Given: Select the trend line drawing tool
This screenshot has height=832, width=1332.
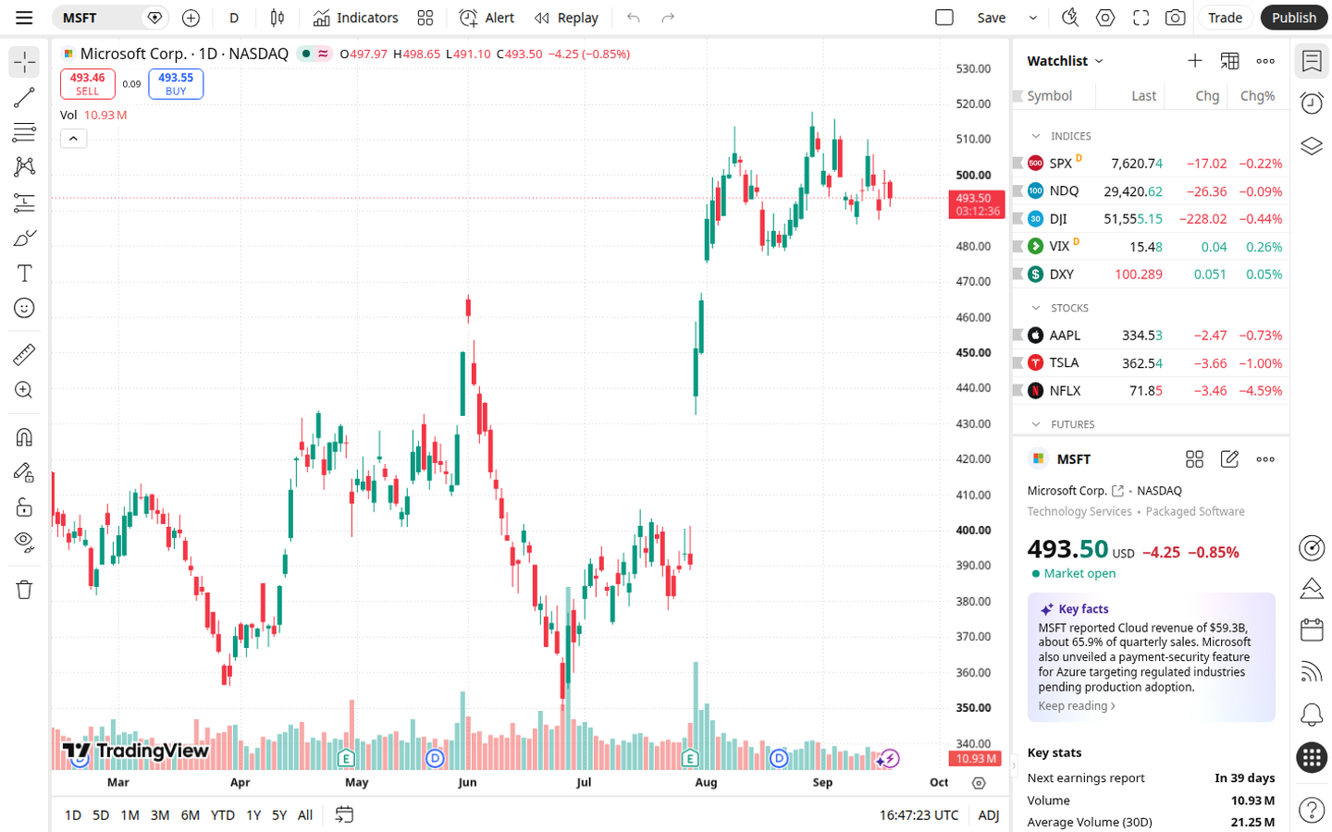Looking at the screenshot, I should tap(24, 97).
